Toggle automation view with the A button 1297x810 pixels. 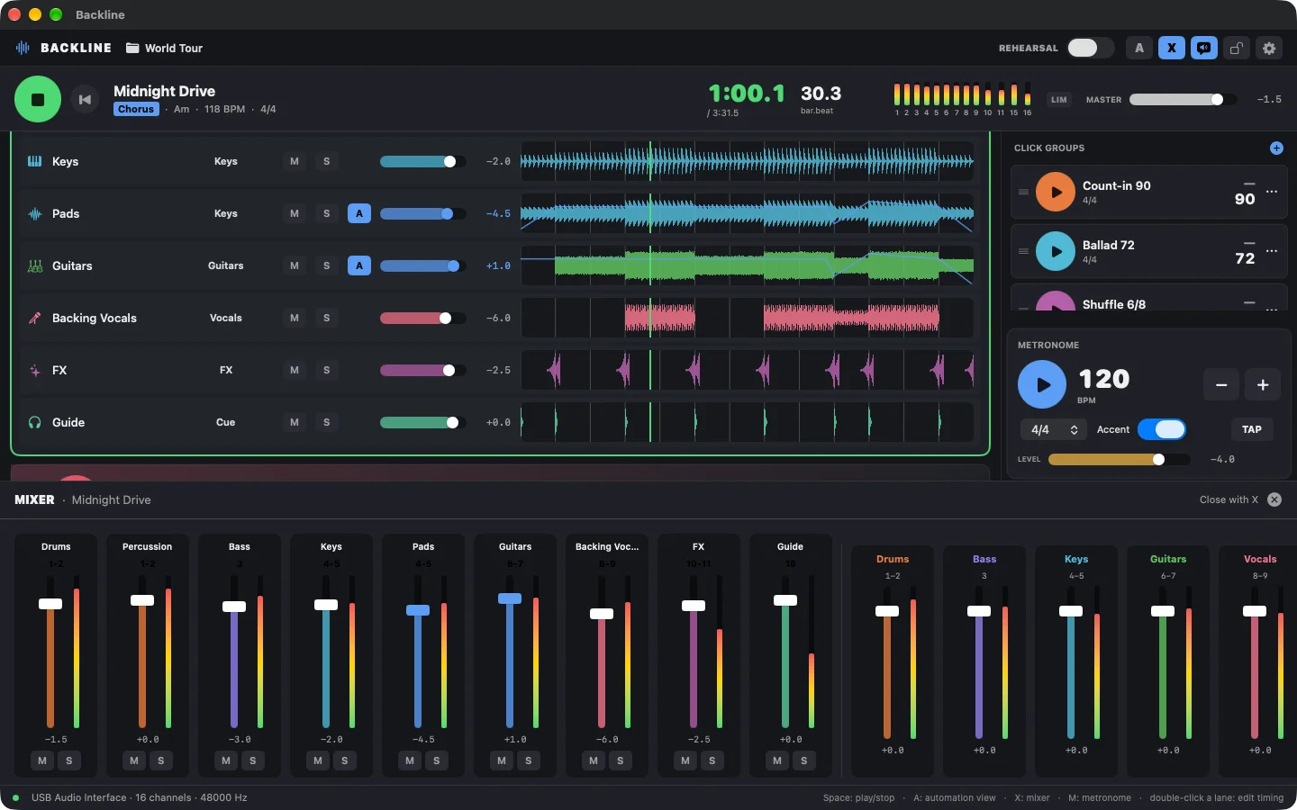(1139, 48)
